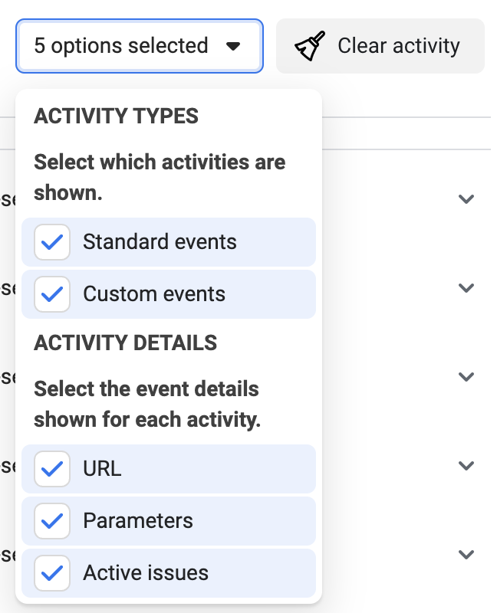Expand the fifth activity row chevron
Image resolution: width=497 pixels, height=613 pixels.
coord(466,554)
